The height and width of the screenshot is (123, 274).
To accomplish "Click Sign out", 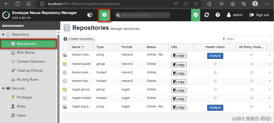I will (x=259, y=15).
